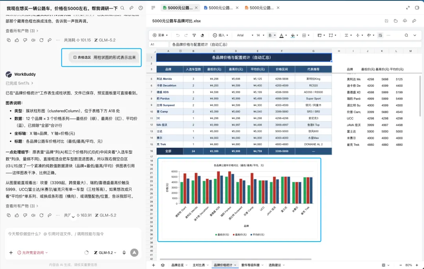Jump to latest message down arrow
Screen dimensions: 424x269
[x=73, y=217]
